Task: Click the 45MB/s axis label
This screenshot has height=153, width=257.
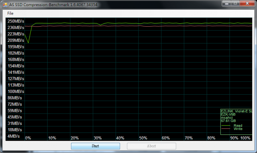Action: pos(14,117)
